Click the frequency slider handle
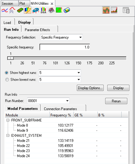The image size is (135, 164). coord(11,58)
